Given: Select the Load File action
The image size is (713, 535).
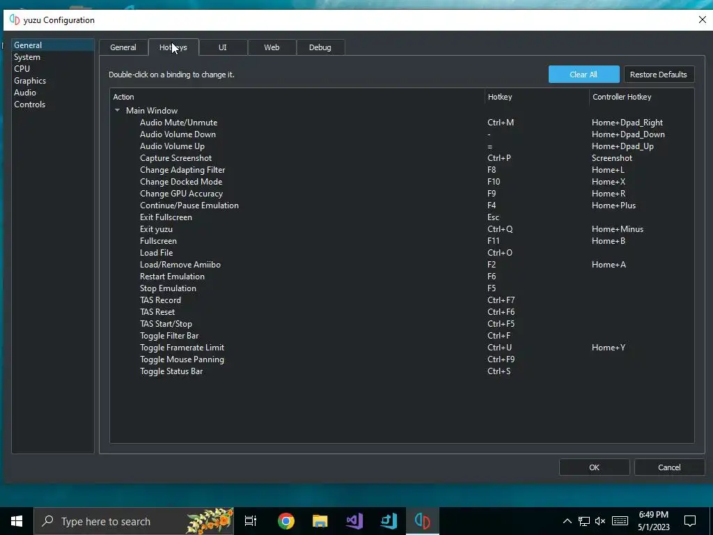Looking at the screenshot, I should pos(157,252).
